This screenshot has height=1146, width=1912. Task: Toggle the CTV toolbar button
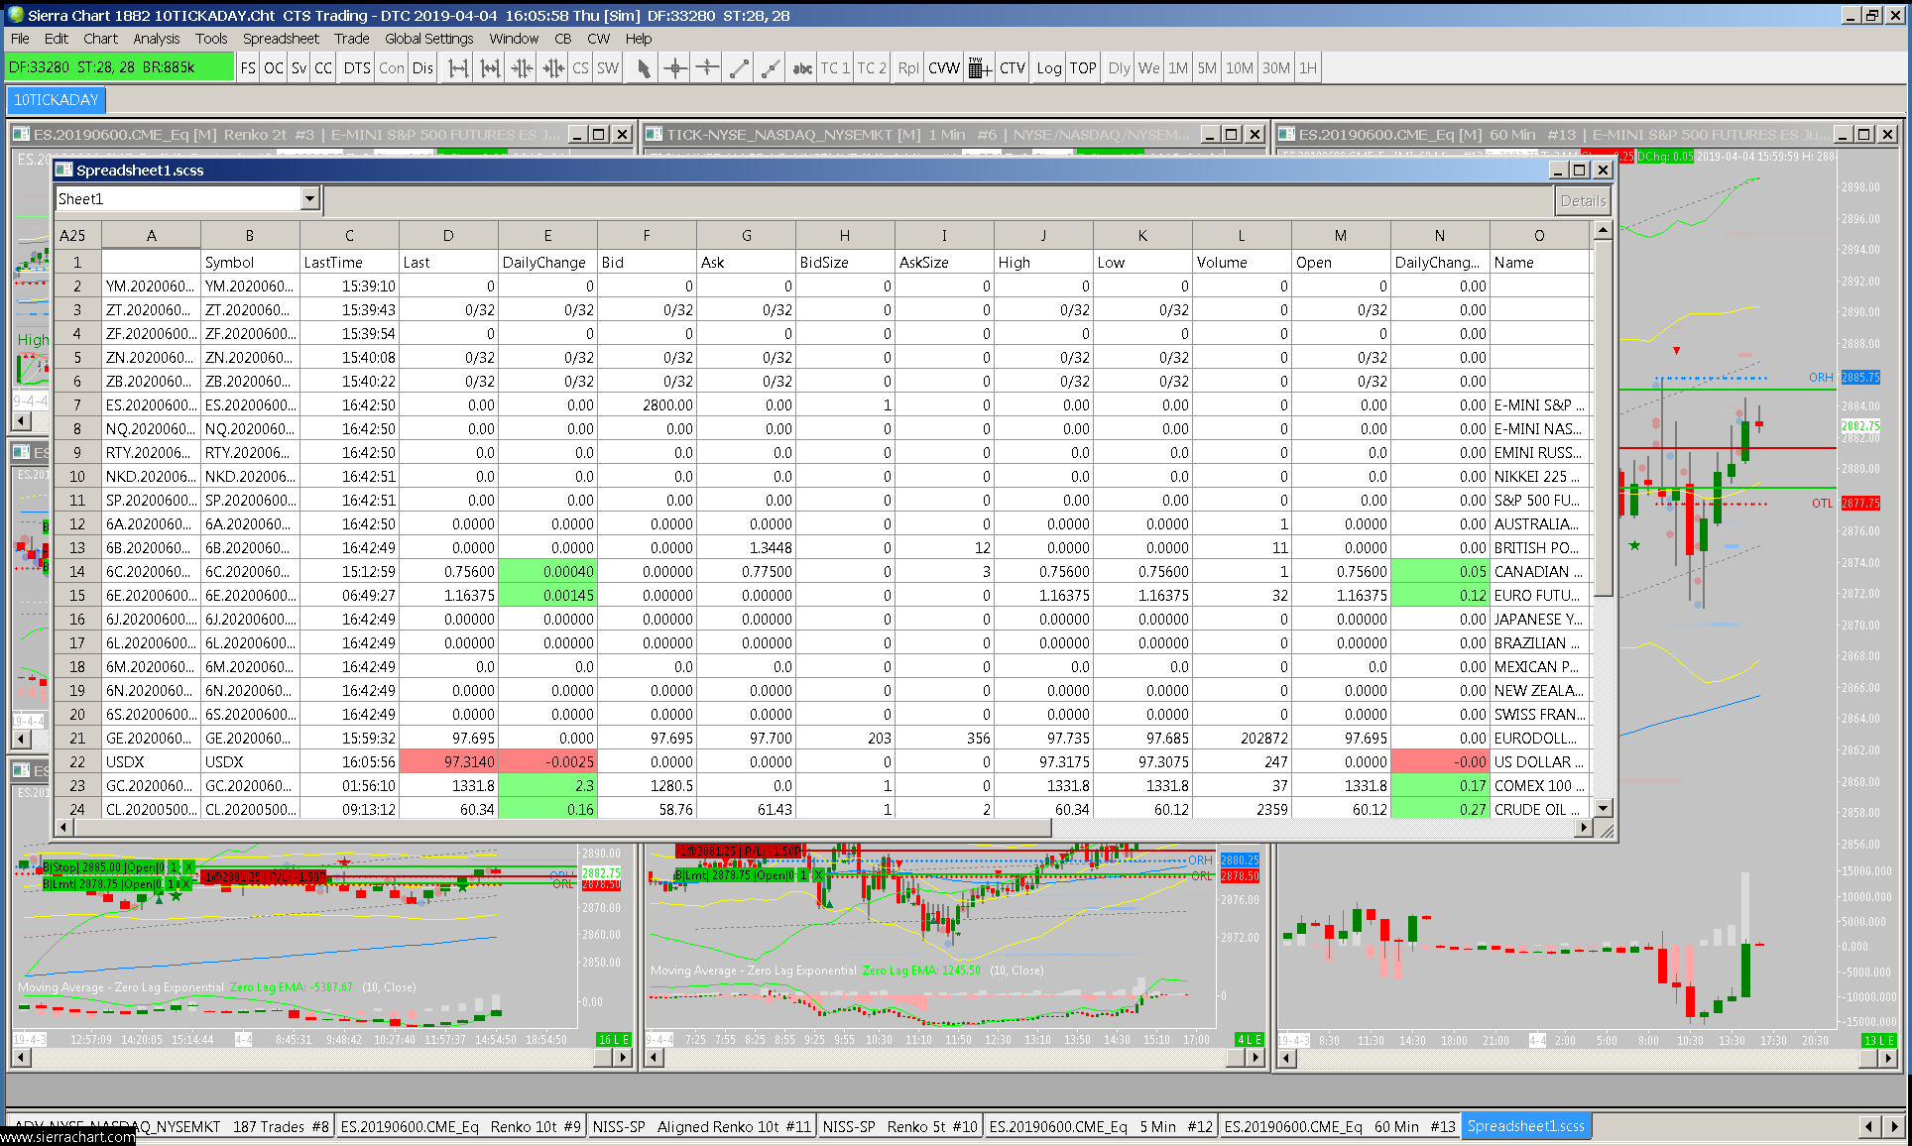click(x=1012, y=68)
